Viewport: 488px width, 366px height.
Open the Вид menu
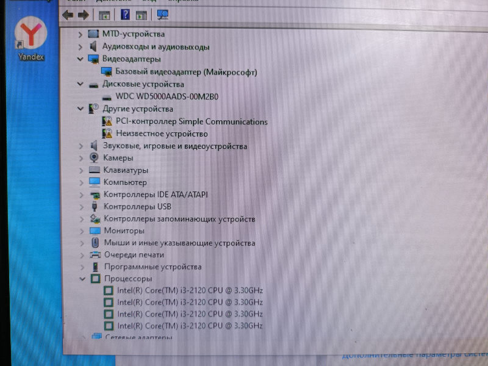point(152,2)
